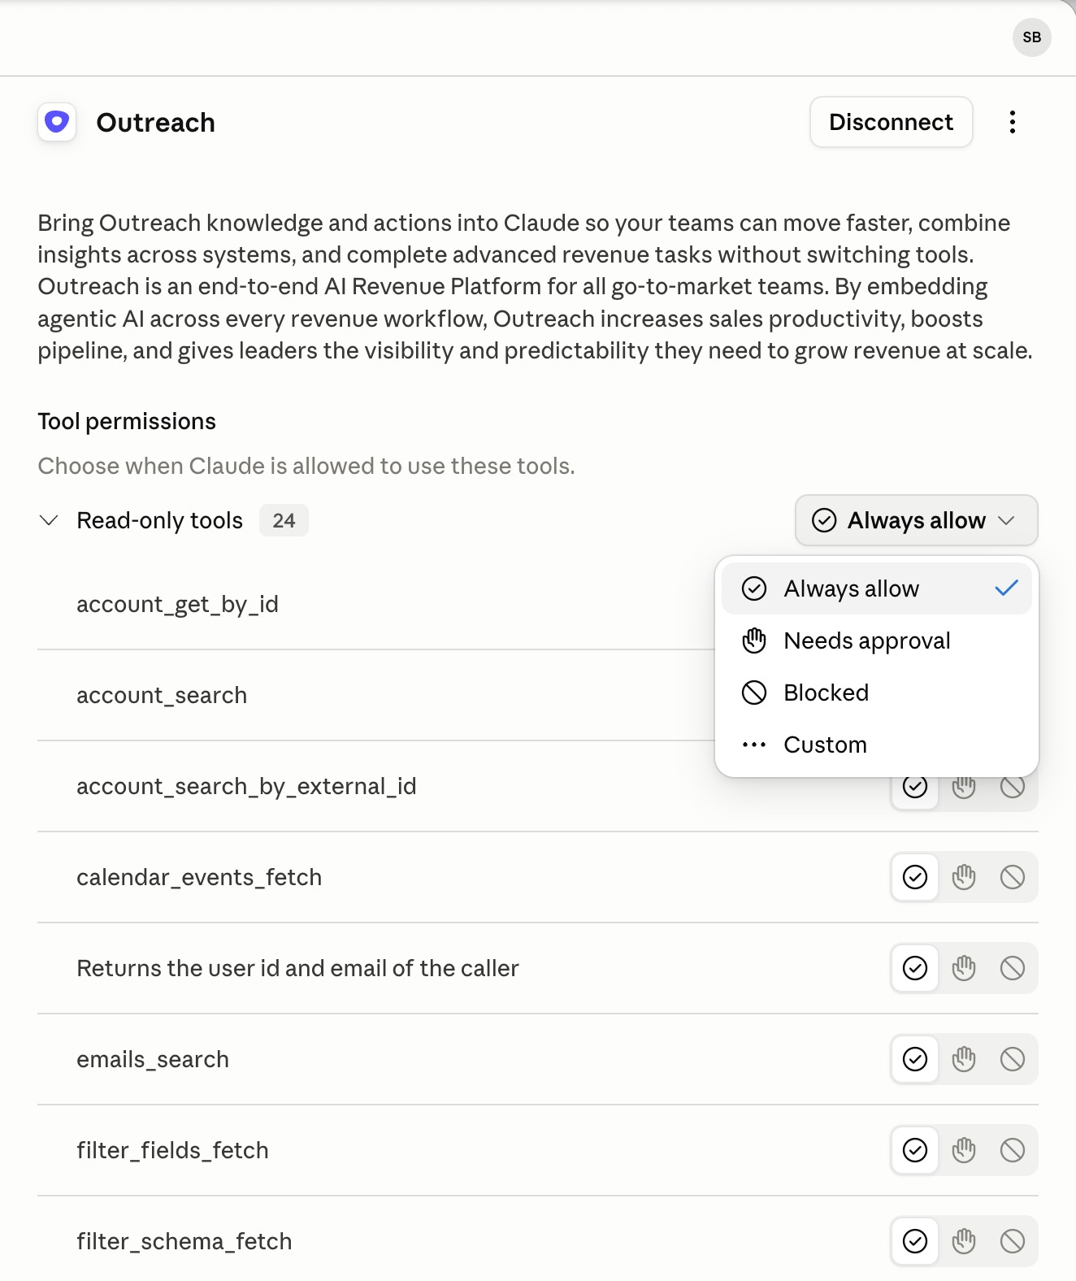Viewport: 1076px width, 1281px height.
Task: Block the emails_search tool
Action: 1012,1059
